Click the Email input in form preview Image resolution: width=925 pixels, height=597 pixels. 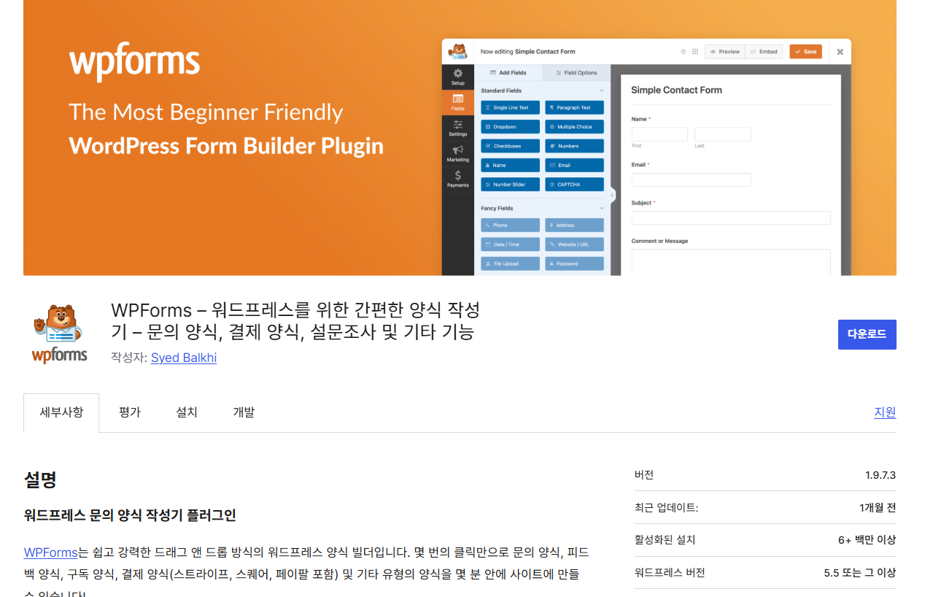click(691, 180)
